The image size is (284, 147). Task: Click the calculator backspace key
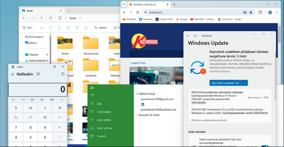pos(59,108)
